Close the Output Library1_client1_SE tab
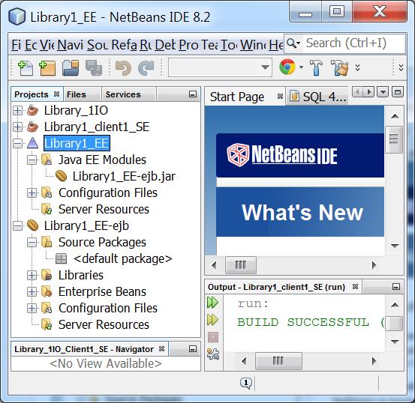The image size is (415, 403). pos(356,286)
